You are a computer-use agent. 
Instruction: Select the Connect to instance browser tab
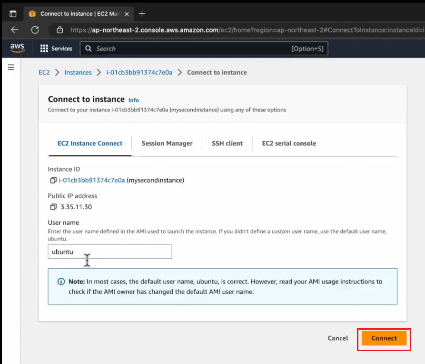click(79, 14)
